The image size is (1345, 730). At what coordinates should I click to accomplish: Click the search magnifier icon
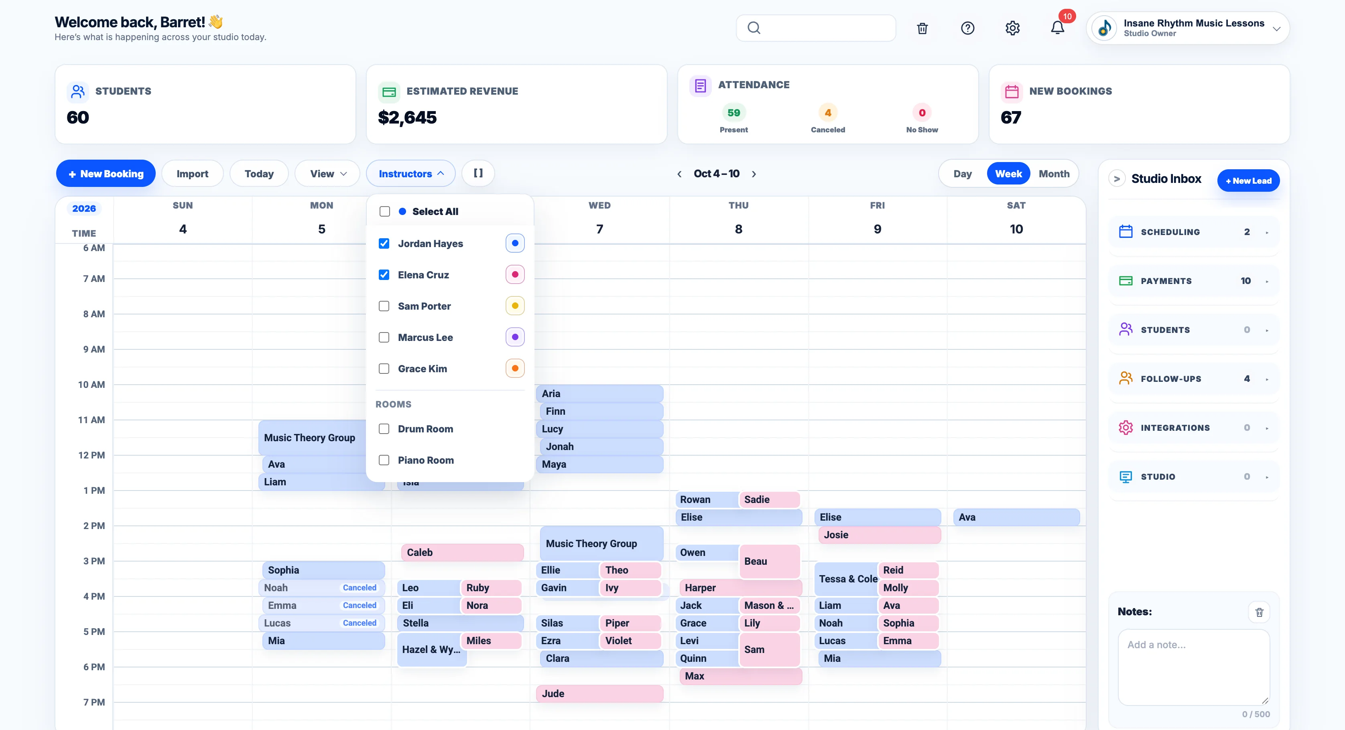(754, 28)
